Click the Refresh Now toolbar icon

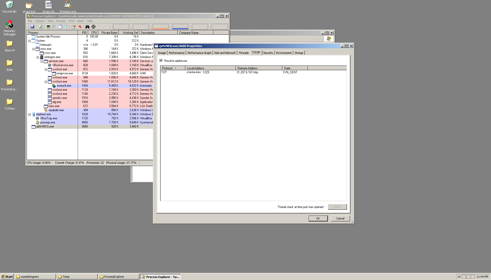[40, 27]
